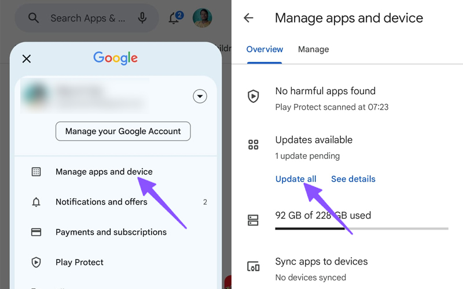Click the blurred account name area

(x=84, y=95)
